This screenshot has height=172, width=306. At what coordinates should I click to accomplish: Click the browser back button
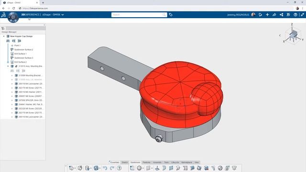[3, 9]
